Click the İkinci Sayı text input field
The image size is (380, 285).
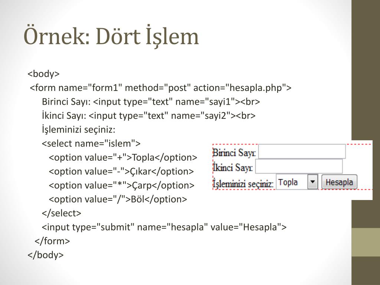click(299, 166)
